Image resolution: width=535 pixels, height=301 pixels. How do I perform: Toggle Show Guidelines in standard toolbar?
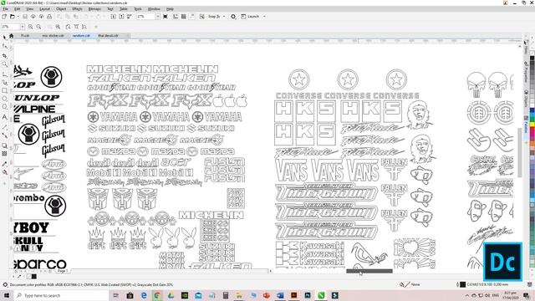(192, 17)
